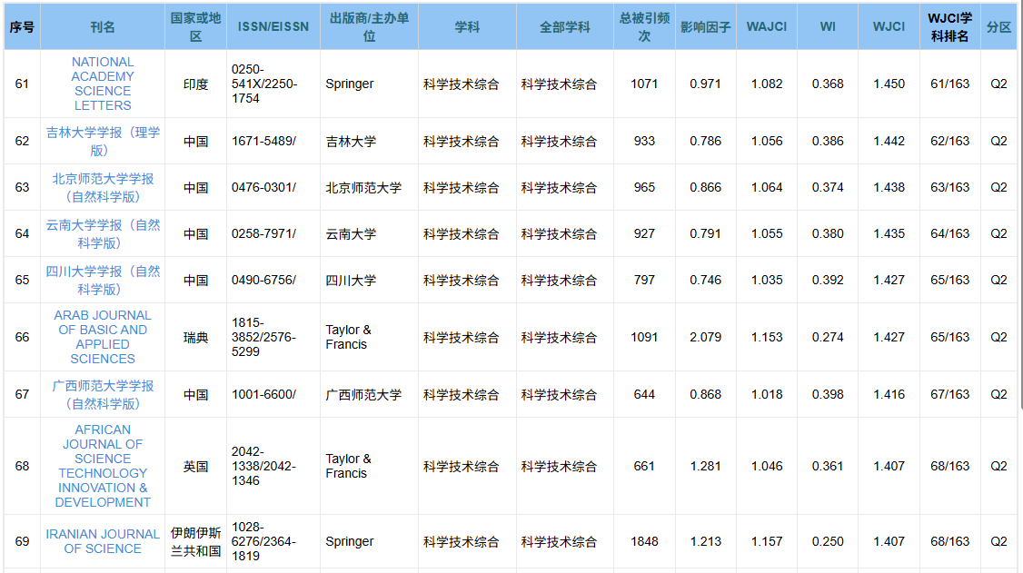Click the 分区 column header

tap(998, 27)
